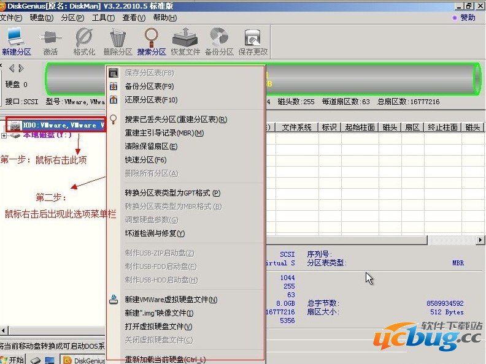Screen dimensions: 486x364
Task: Click the MBR partition table type value
Action: click(458, 263)
